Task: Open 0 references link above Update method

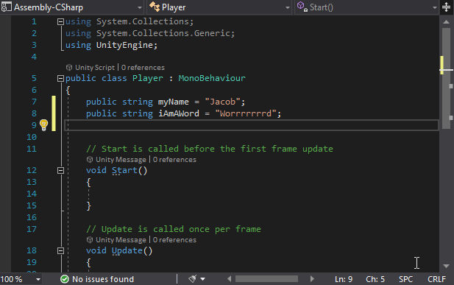Action: [x=174, y=240]
